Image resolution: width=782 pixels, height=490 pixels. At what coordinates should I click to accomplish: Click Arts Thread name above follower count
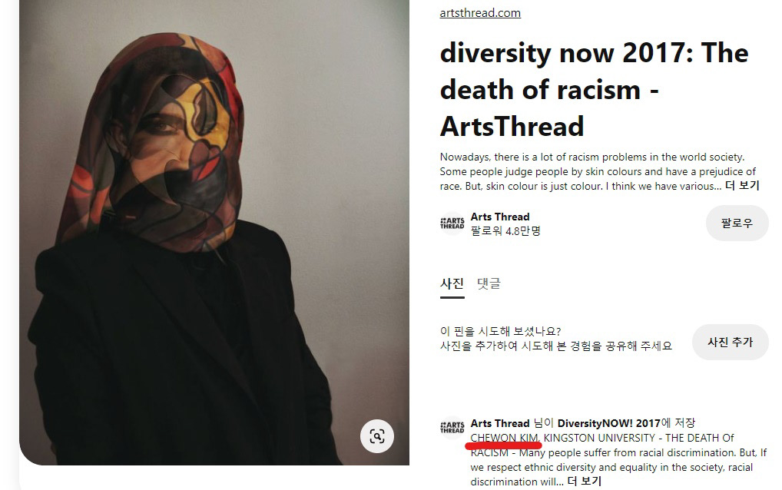click(500, 217)
